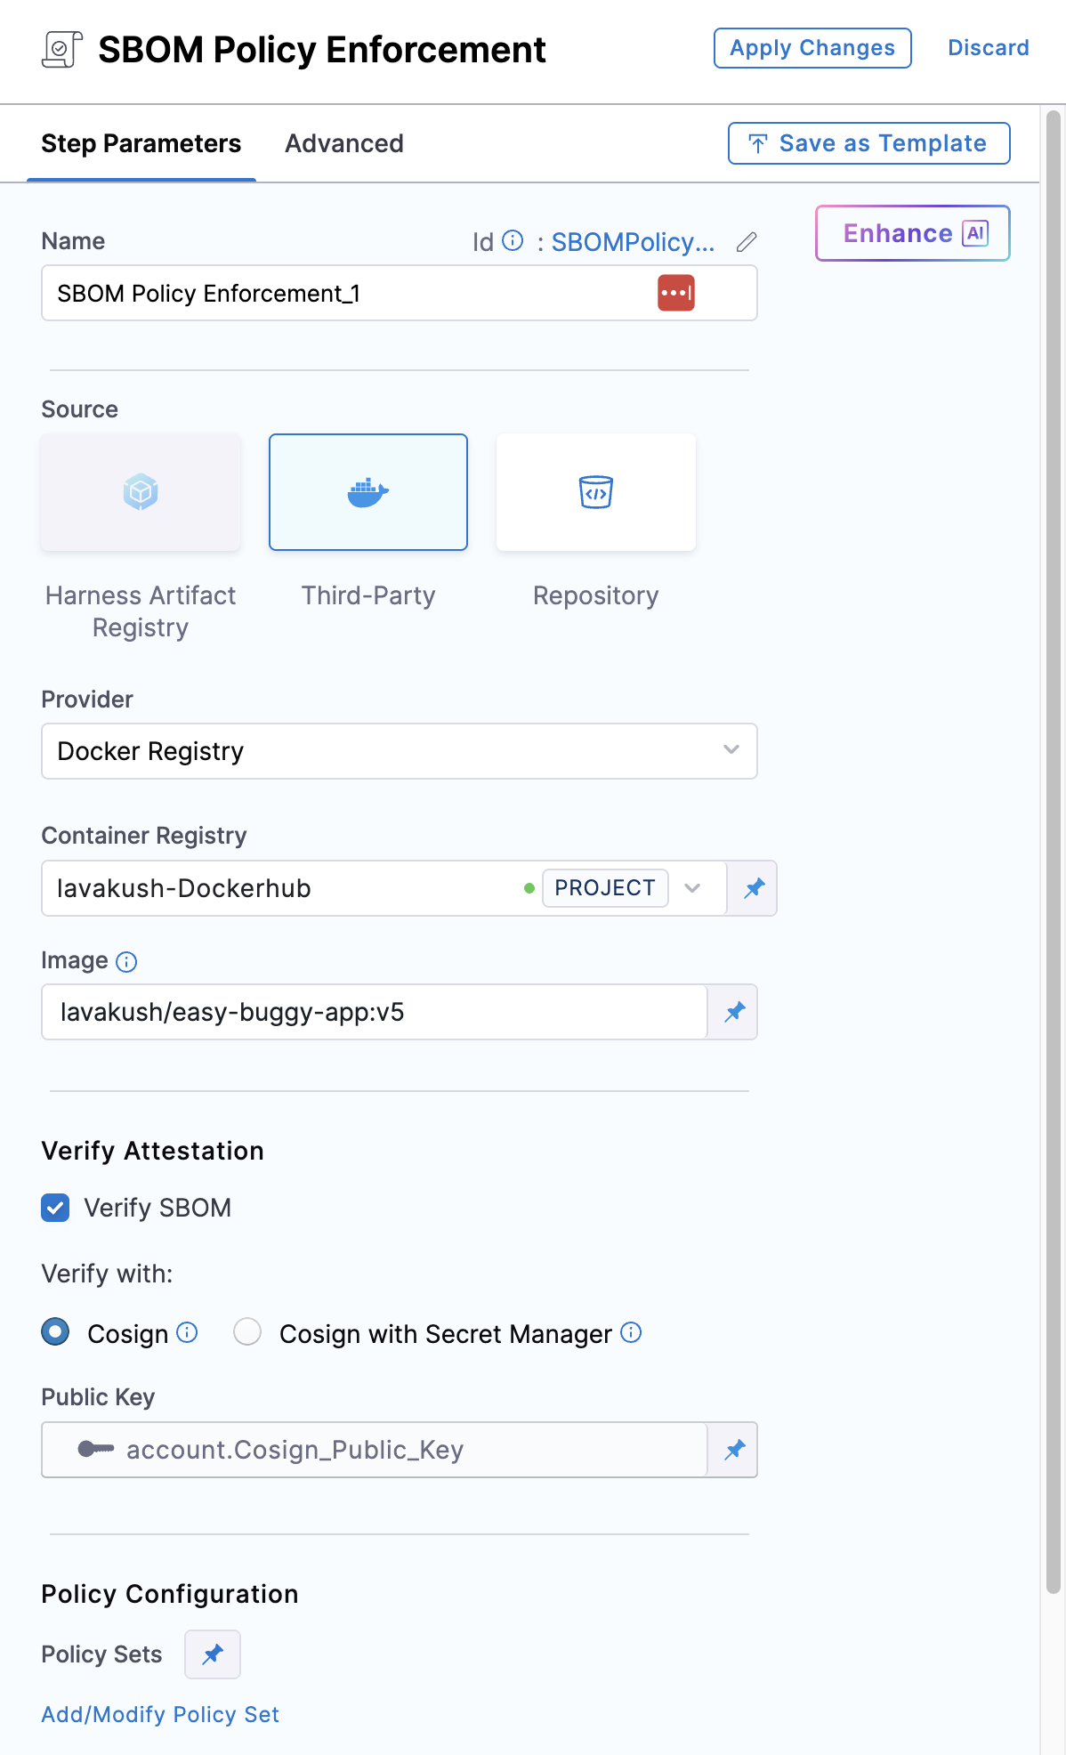
Task: Click the Image info icon
Action: (x=126, y=961)
